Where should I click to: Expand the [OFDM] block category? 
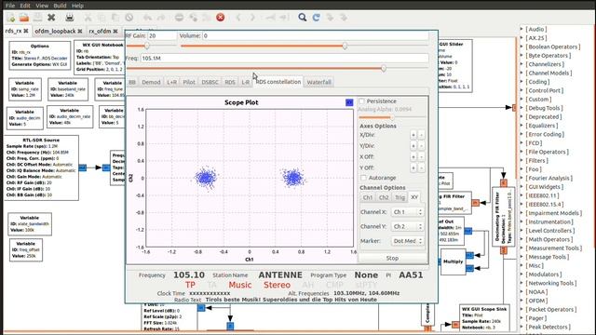(521, 301)
